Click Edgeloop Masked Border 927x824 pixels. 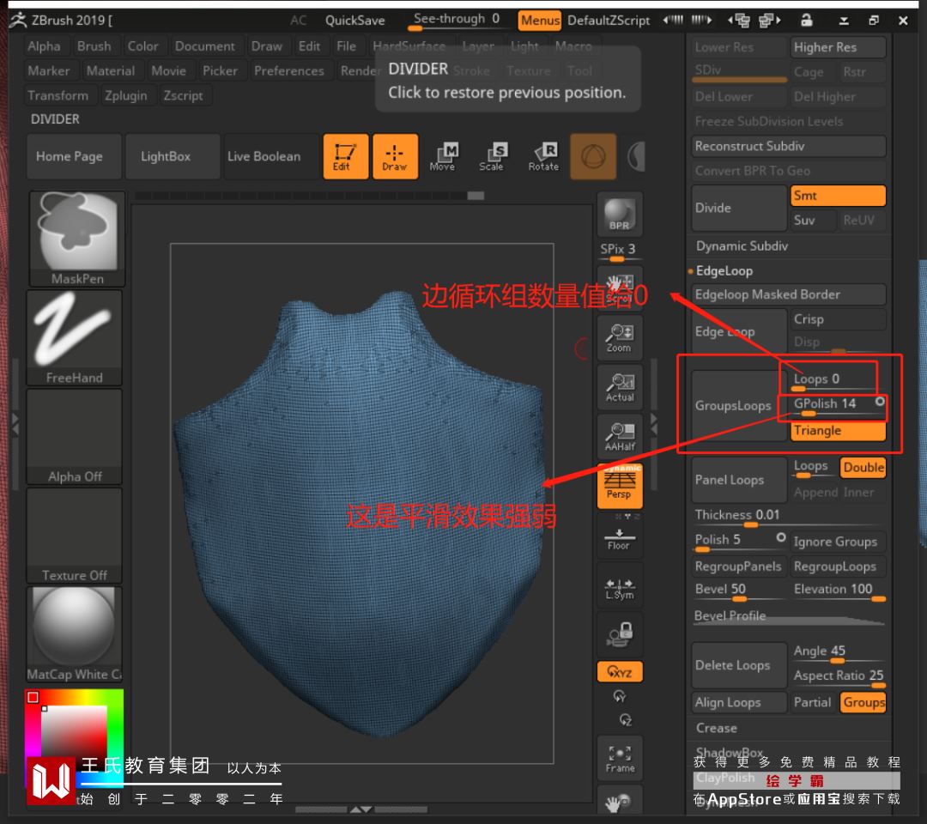[789, 294]
